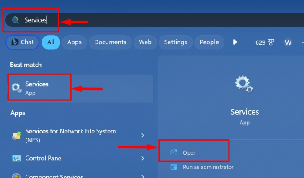
Task: Switch to the Apps filter tab
Action: (x=74, y=42)
